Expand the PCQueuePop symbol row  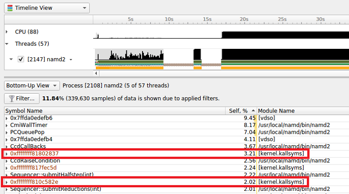(7, 132)
